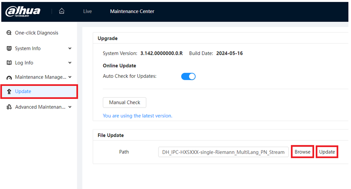
Task: Expand the Maintenance Management chevron
Action: pyautogui.click(x=70, y=77)
